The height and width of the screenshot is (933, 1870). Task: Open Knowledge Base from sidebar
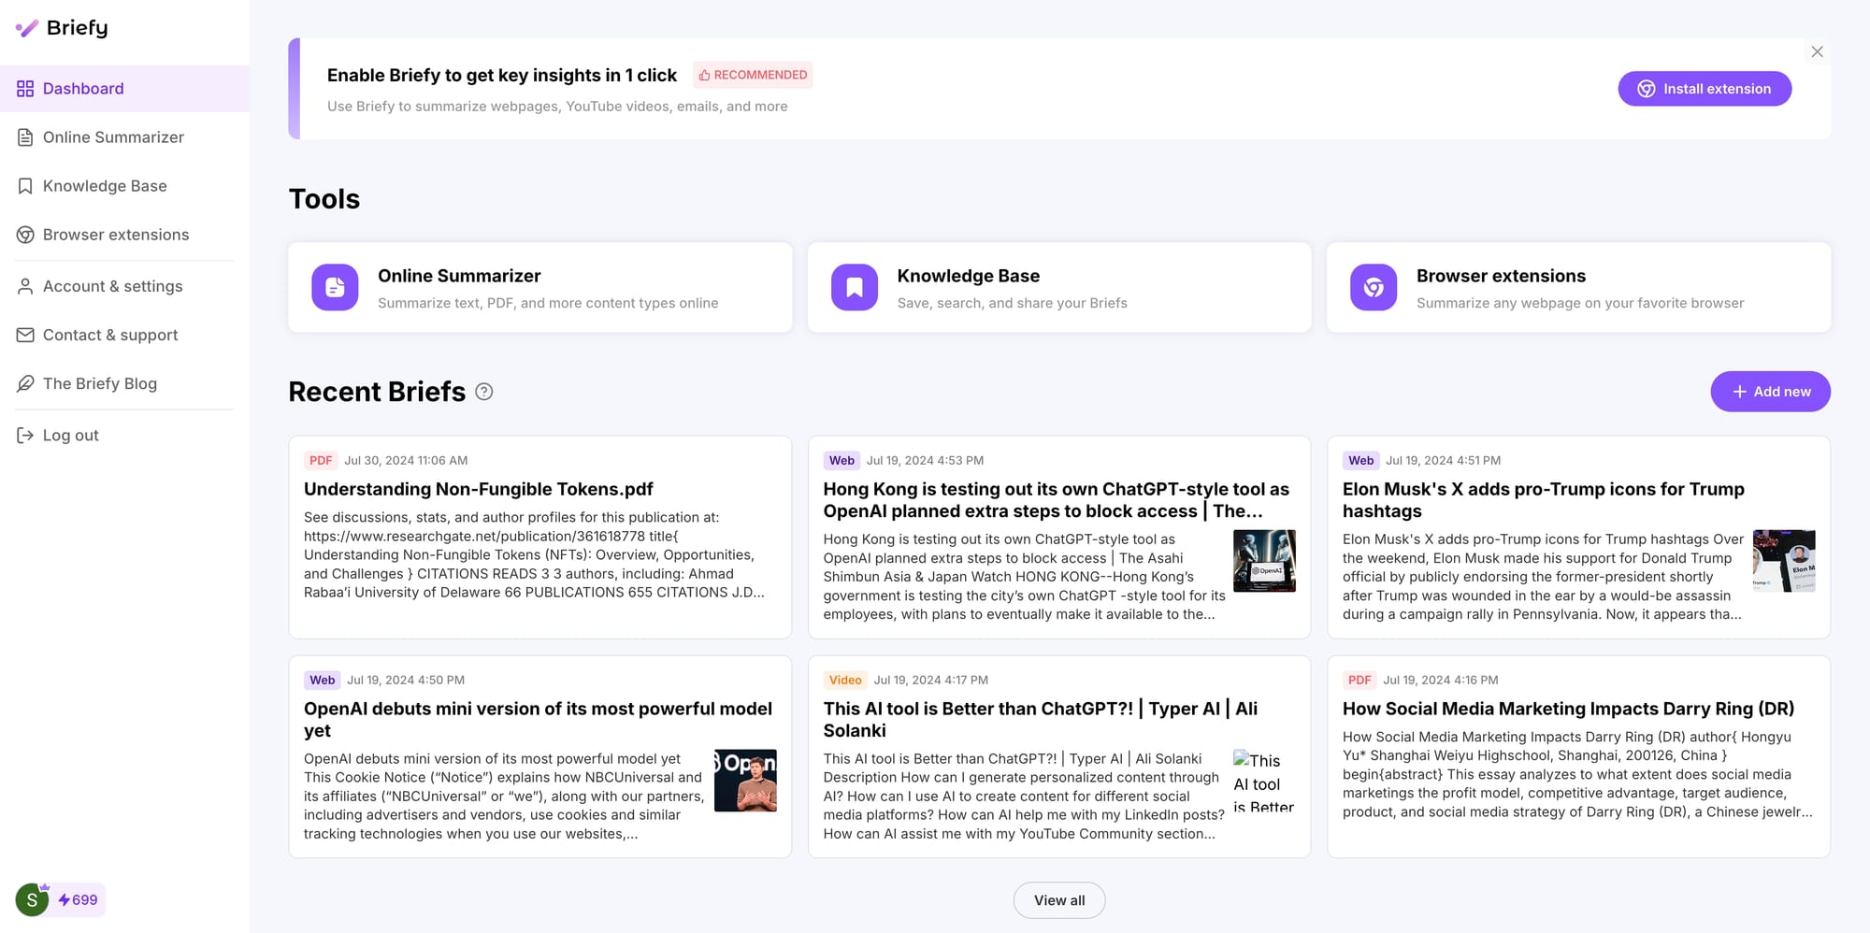click(x=124, y=186)
